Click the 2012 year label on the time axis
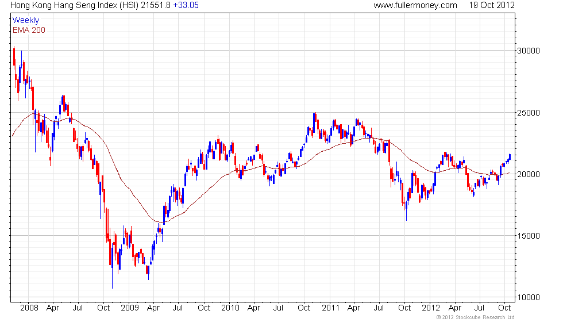 (431, 308)
